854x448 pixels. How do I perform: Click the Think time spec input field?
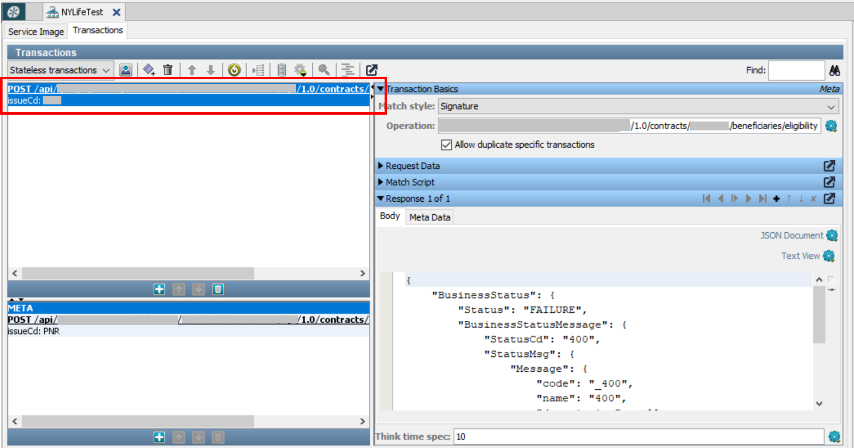pyautogui.click(x=638, y=436)
